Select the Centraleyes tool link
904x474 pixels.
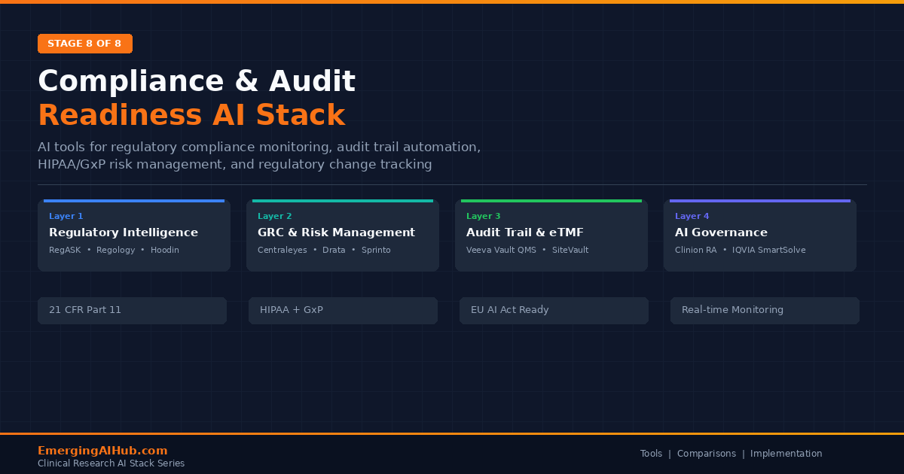(282, 250)
